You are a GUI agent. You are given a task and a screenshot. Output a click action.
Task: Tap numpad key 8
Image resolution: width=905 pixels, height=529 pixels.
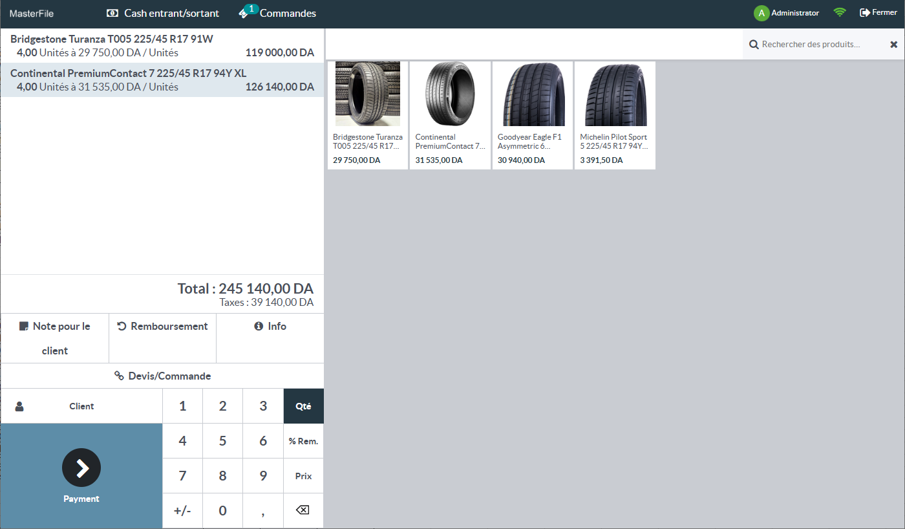(x=222, y=476)
